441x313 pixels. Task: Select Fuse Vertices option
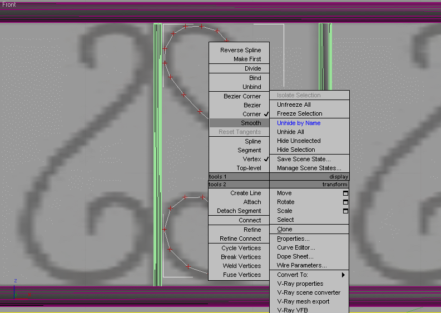pos(242,275)
